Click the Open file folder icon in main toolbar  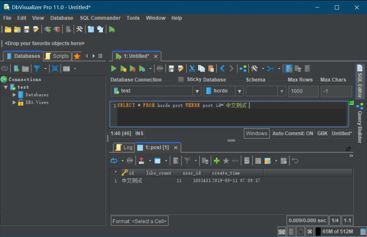8,29
